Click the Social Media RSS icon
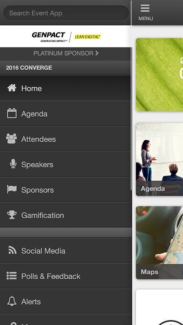 tap(12, 250)
